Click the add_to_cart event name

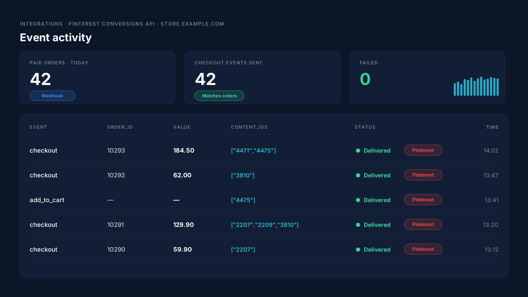pyautogui.click(x=47, y=200)
